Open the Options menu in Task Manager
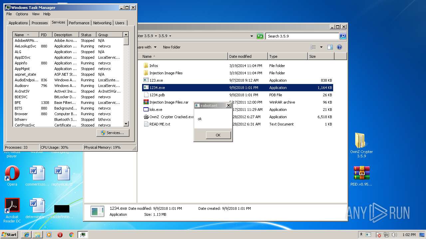The image size is (426, 239). tap(22, 14)
